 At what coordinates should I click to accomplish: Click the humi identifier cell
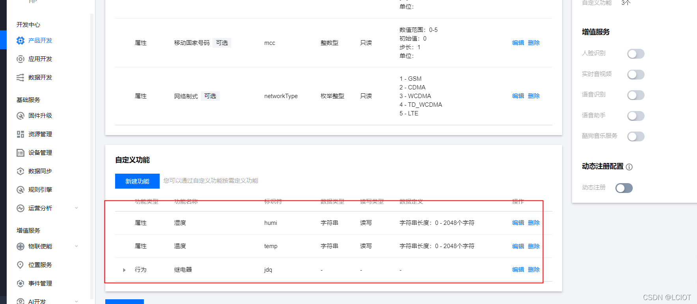coord(271,223)
